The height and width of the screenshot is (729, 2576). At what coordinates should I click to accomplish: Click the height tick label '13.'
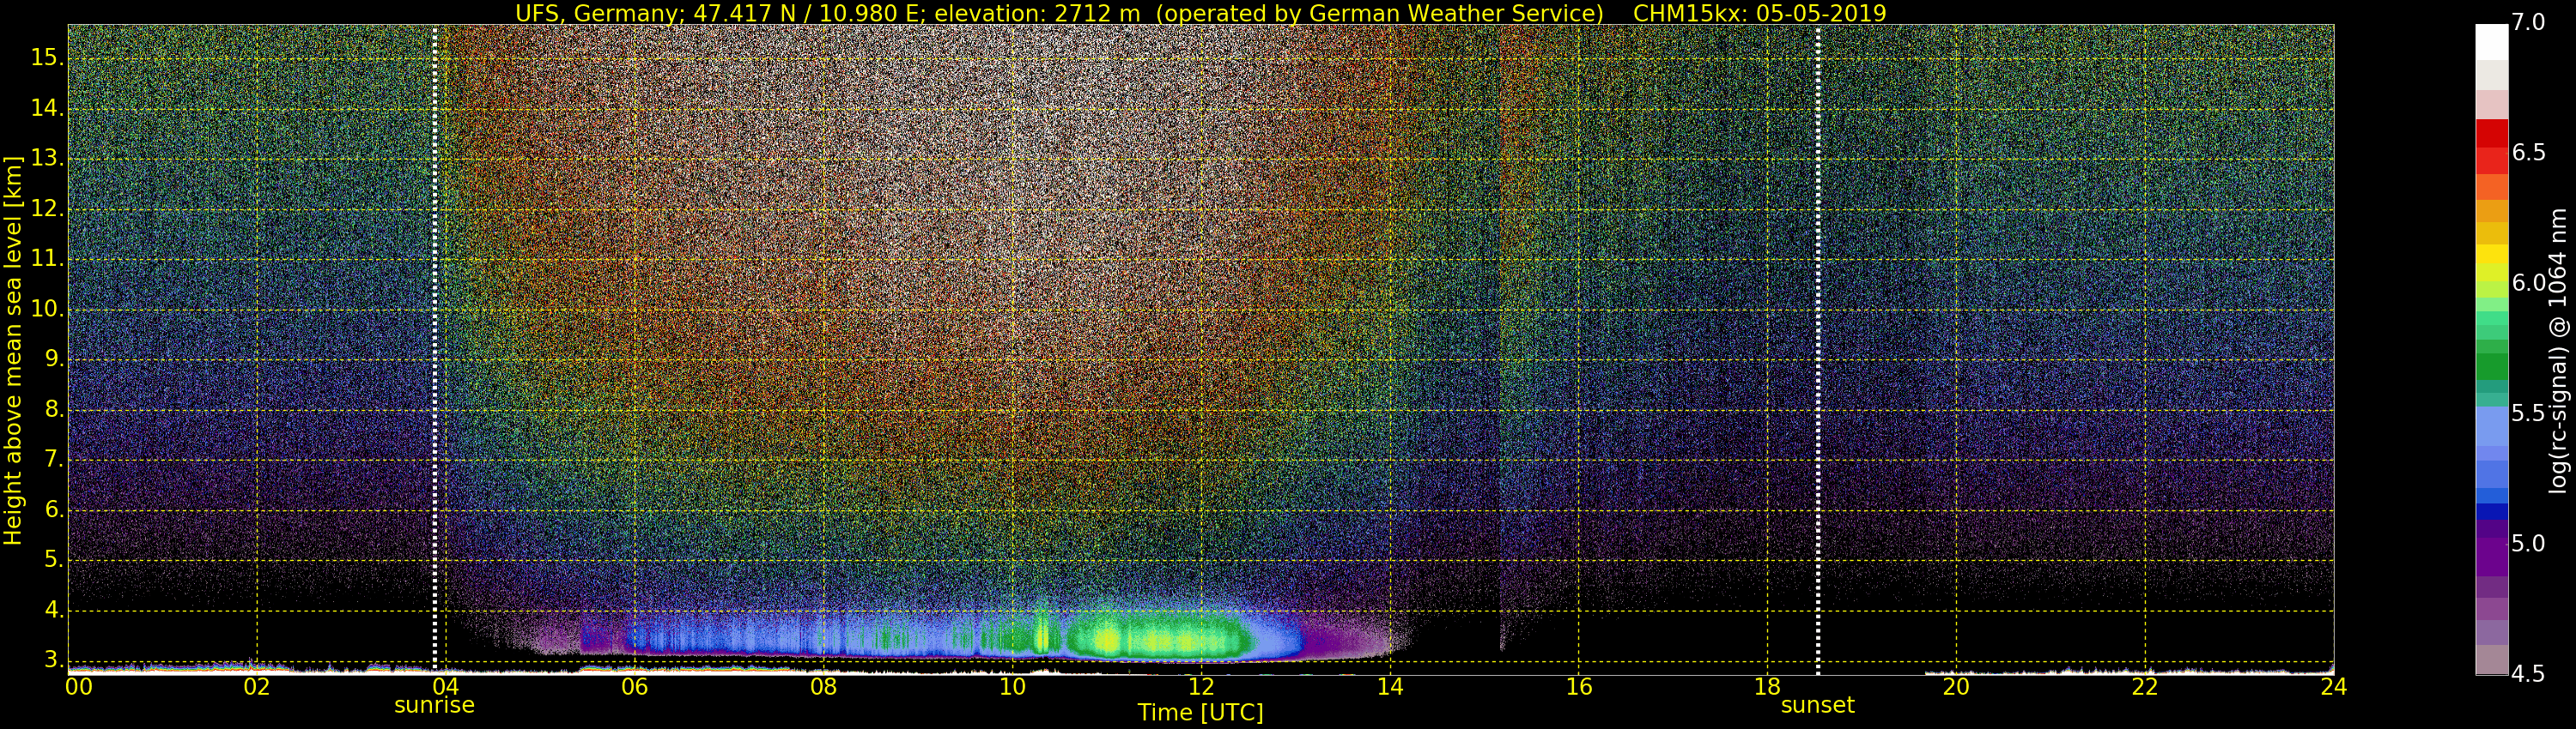click(47, 159)
